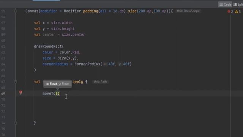Switch to Split view mode
243x137 pixels.
[238, 4]
